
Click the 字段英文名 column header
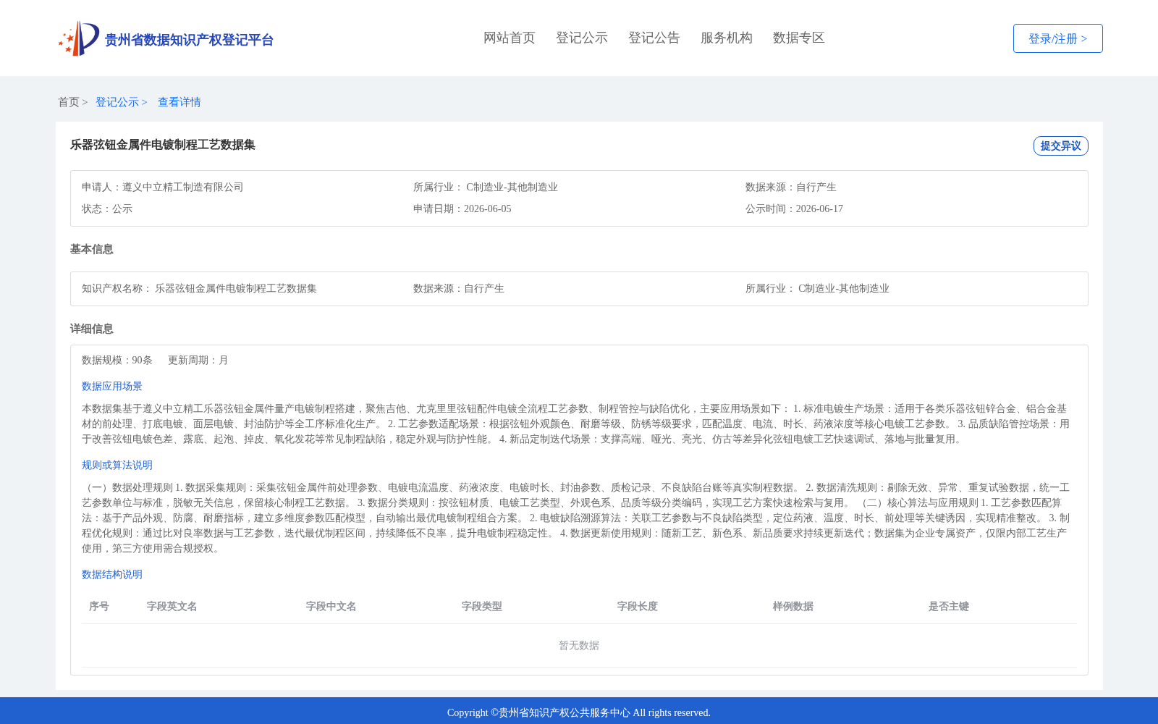click(x=172, y=606)
